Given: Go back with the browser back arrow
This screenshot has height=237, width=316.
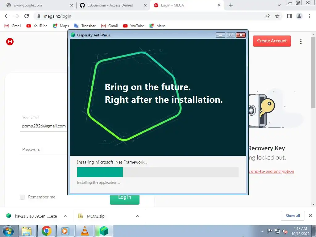Looking at the screenshot, I should pyautogui.click(x=7, y=16).
